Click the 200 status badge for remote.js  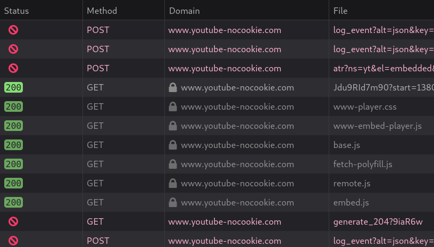pyautogui.click(x=14, y=183)
